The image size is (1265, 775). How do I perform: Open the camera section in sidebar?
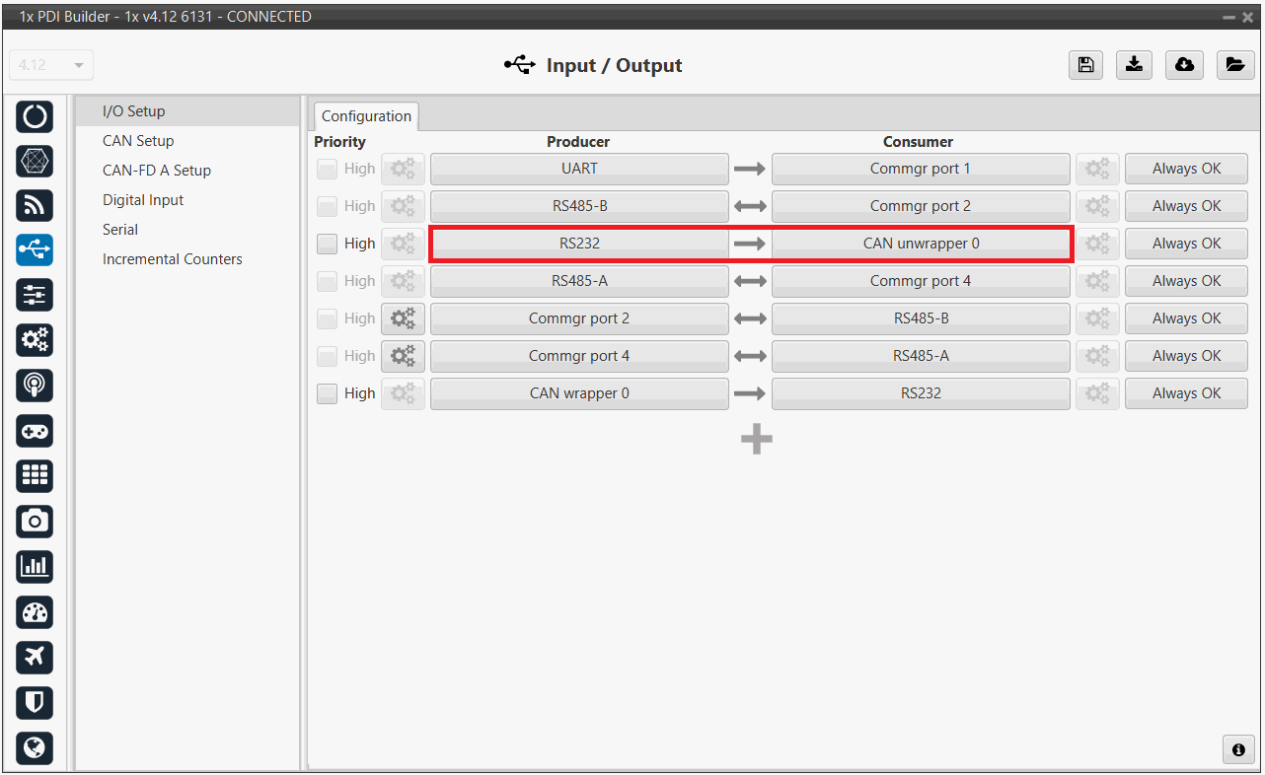point(35,521)
